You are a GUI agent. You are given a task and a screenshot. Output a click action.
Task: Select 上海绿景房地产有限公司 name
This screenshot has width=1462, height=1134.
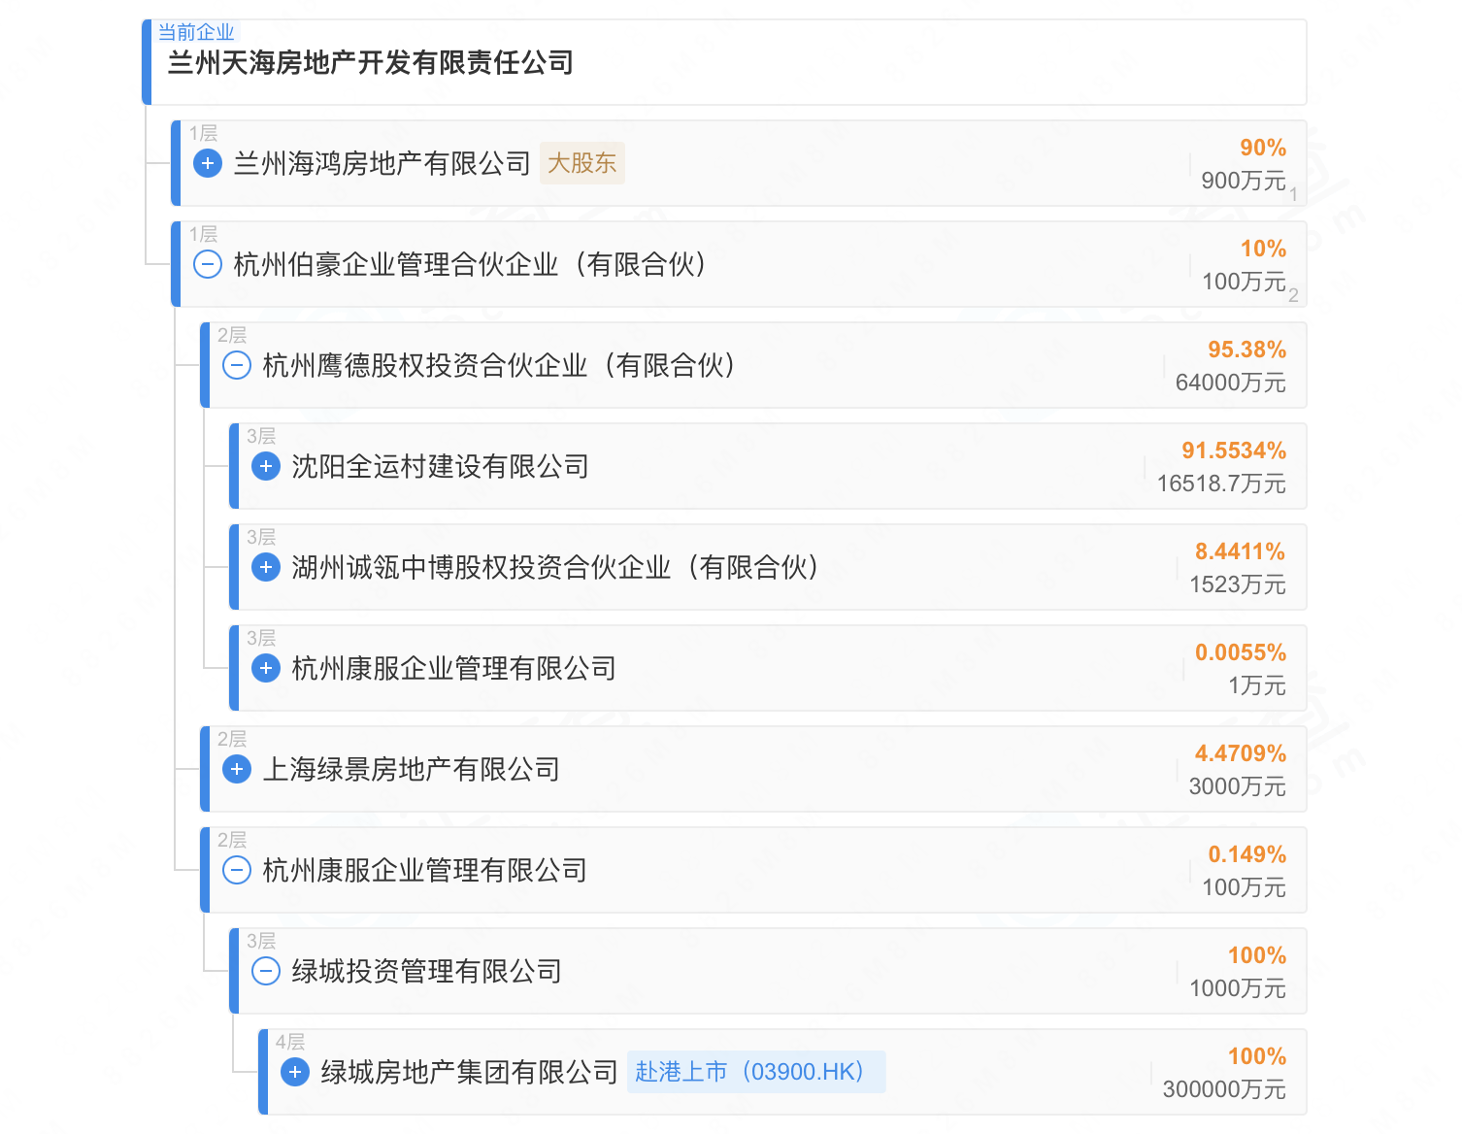pos(411,769)
